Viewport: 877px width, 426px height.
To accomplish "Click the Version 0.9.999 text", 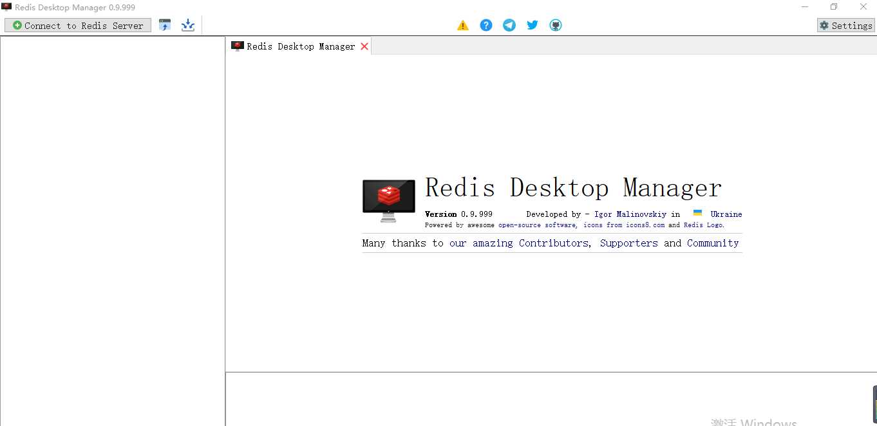I will click(458, 214).
